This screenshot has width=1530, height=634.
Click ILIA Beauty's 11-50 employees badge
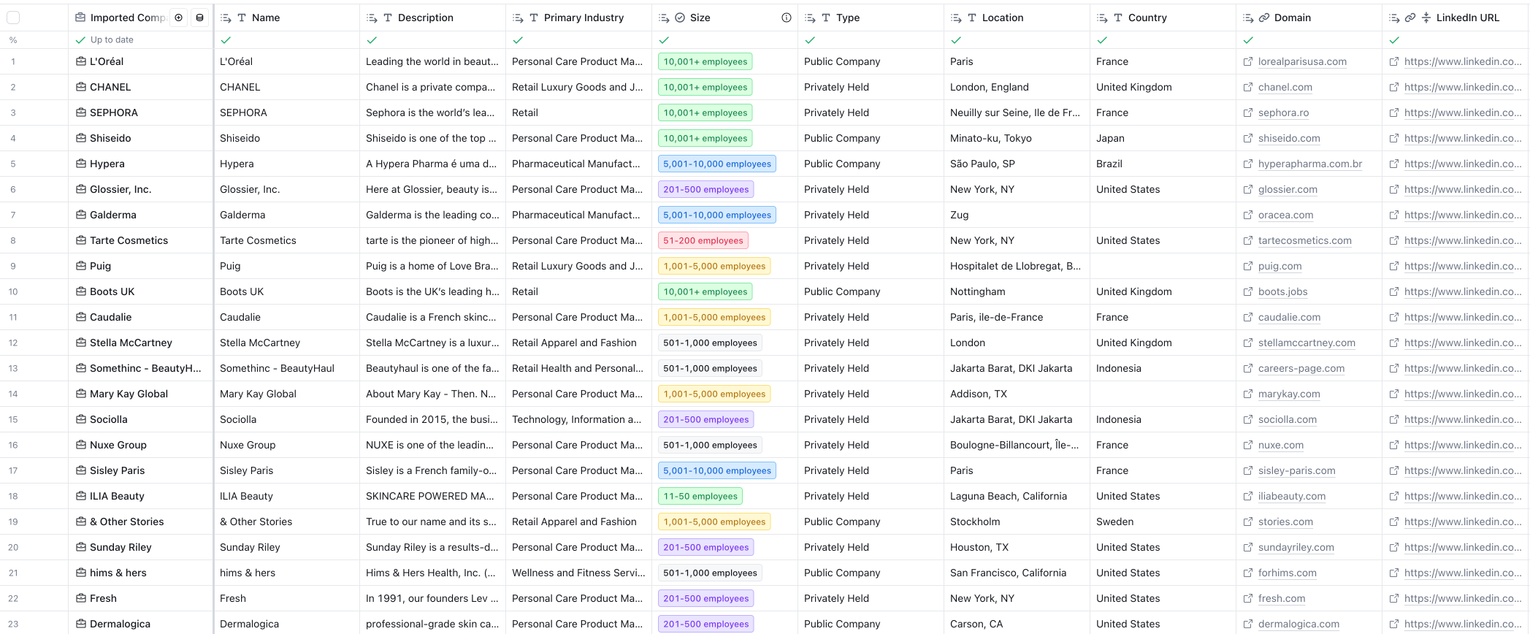coord(700,496)
